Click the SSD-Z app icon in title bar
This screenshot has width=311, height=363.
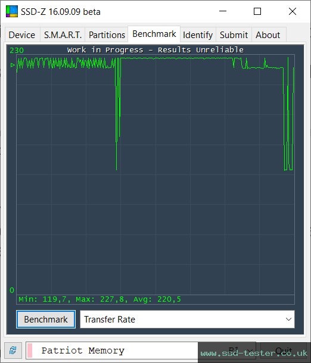pos(12,11)
